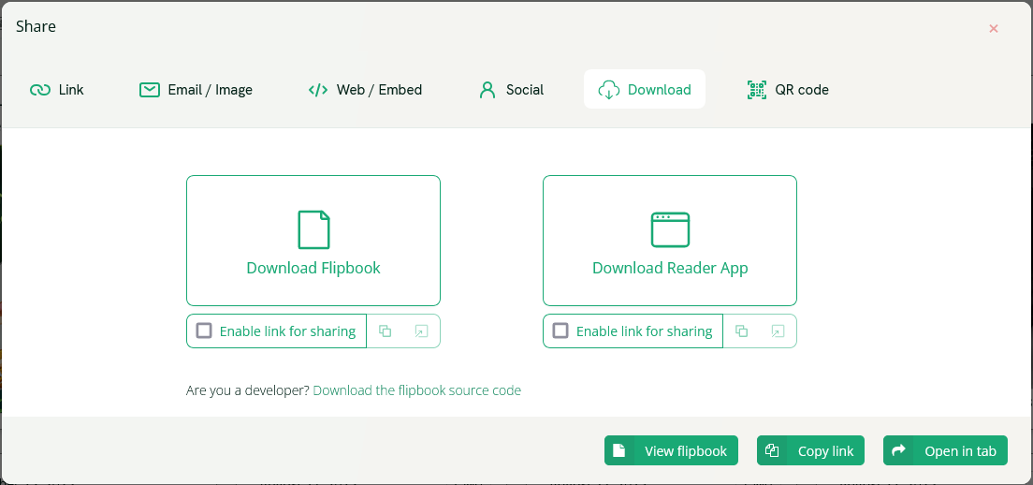1033x485 pixels.
Task: Click the Download Flipbook card
Action: pos(313,241)
